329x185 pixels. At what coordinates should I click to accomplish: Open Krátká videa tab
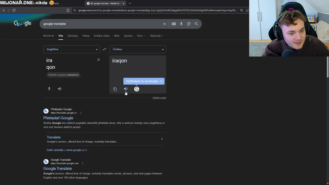tap(102, 36)
